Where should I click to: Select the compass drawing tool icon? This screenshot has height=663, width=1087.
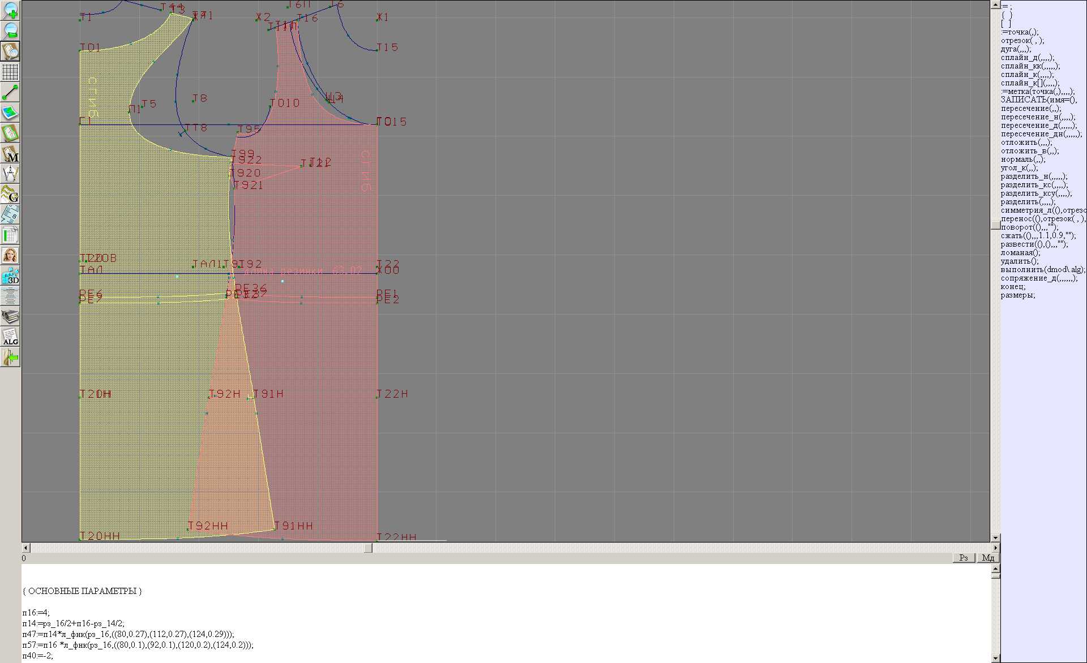pyautogui.click(x=10, y=174)
